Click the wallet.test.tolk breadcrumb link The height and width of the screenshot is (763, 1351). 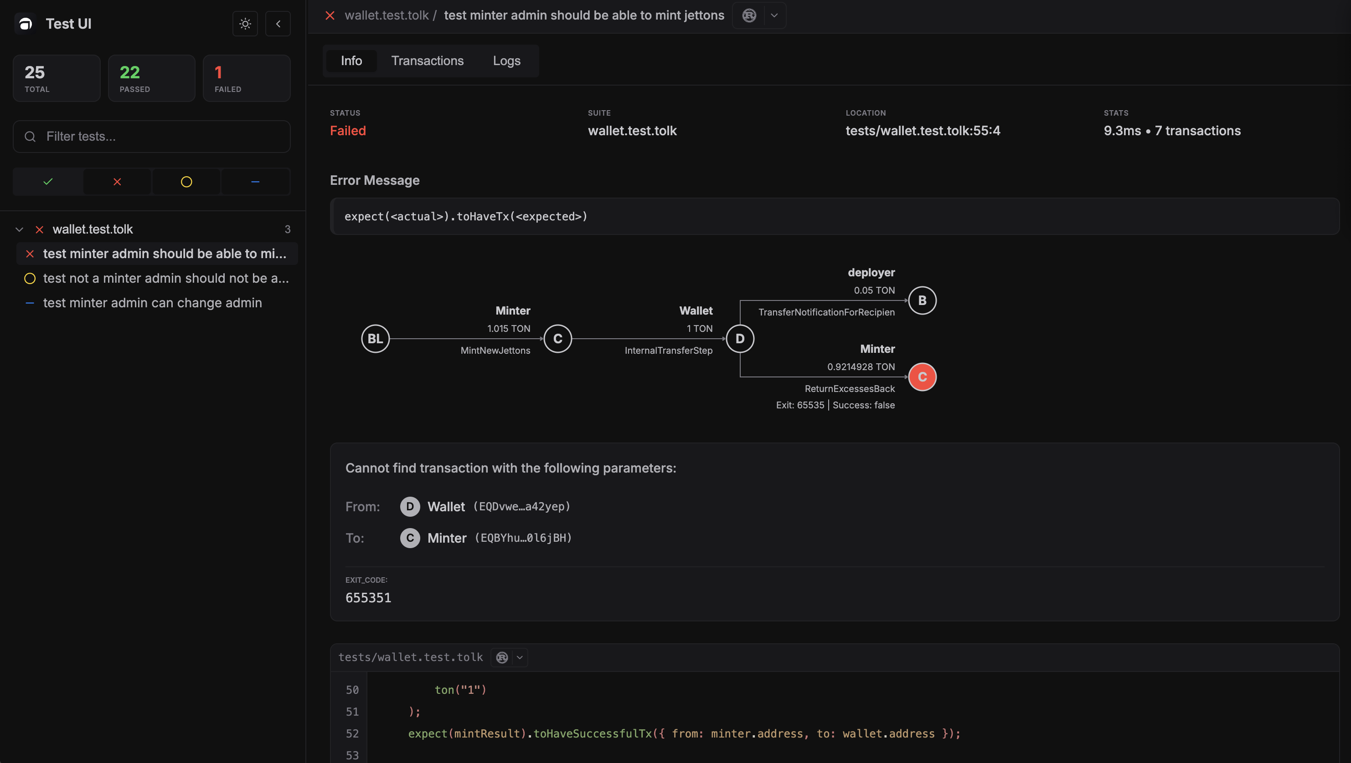coord(387,15)
